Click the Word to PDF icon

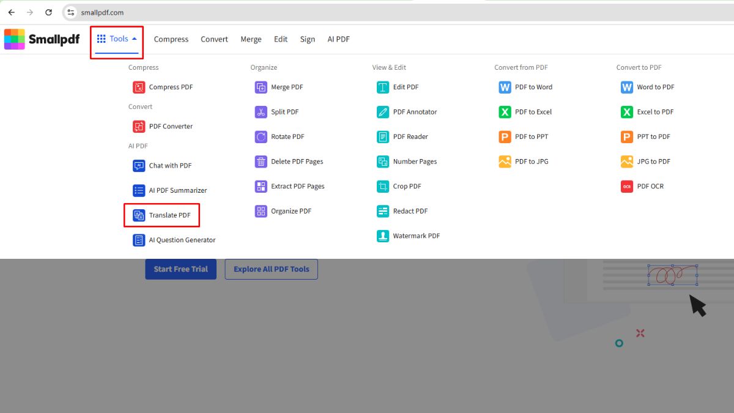(627, 87)
